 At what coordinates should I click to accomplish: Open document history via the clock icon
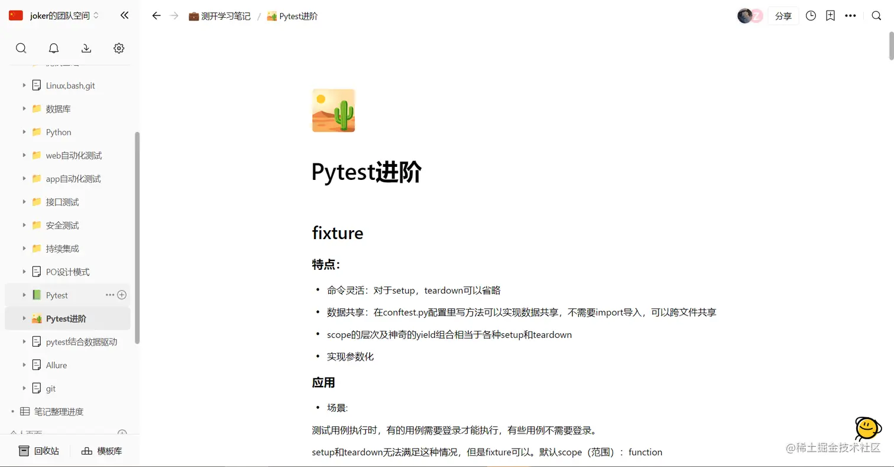point(811,16)
